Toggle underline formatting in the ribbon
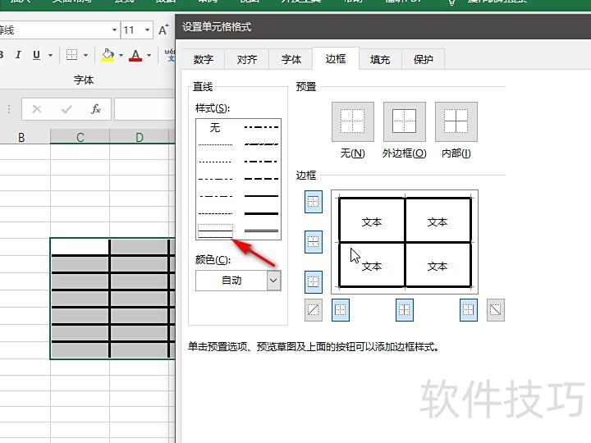Viewport: 591px width, 443px height. 36,55
